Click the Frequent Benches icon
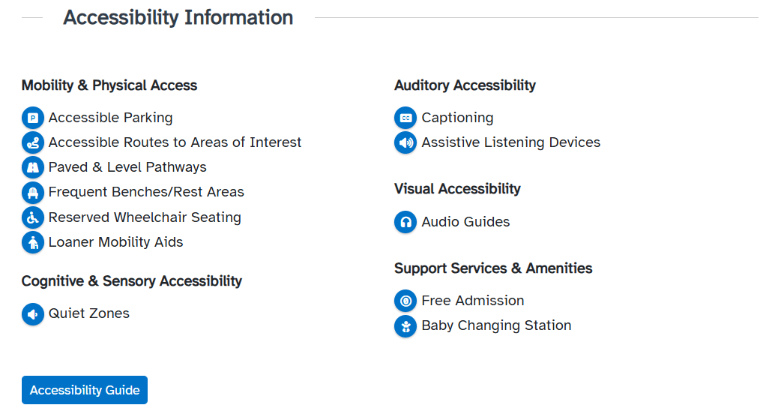This screenshot has width=781, height=417. (33, 192)
